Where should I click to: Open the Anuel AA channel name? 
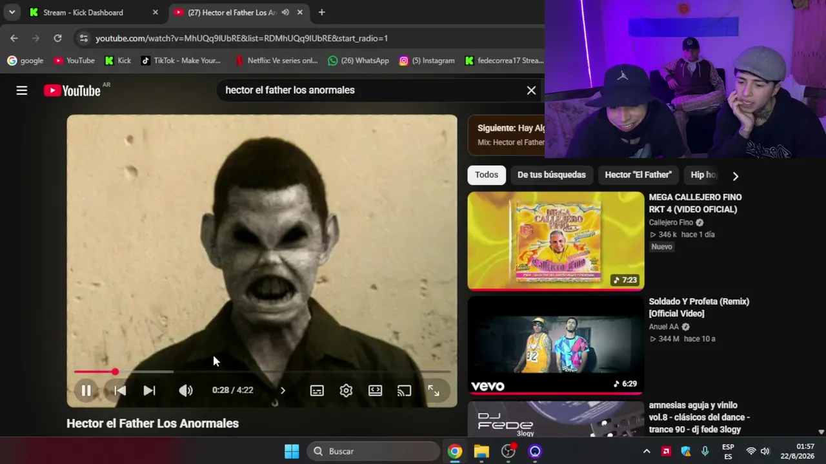[664, 327]
